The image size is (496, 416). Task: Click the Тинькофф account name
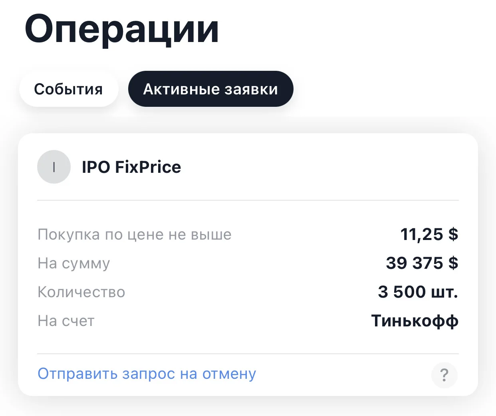coord(415,321)
